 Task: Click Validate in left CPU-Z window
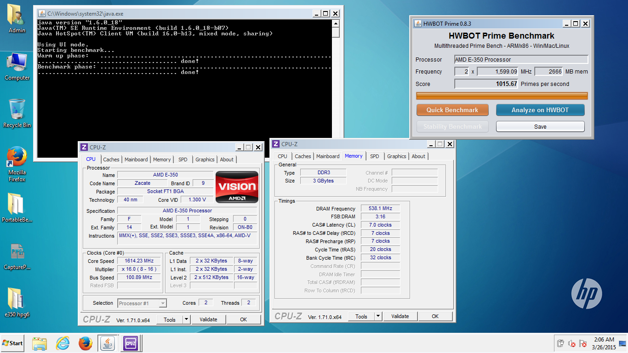(208, 319)
